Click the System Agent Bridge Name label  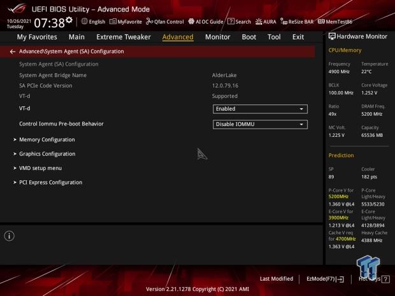(x=53, y=75)
